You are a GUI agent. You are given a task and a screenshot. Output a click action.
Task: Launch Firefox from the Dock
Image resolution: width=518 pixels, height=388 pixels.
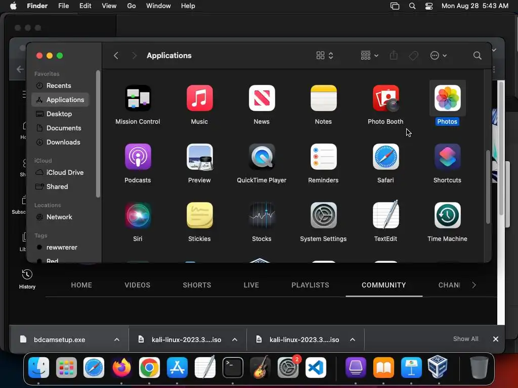(x=121, y=367)
